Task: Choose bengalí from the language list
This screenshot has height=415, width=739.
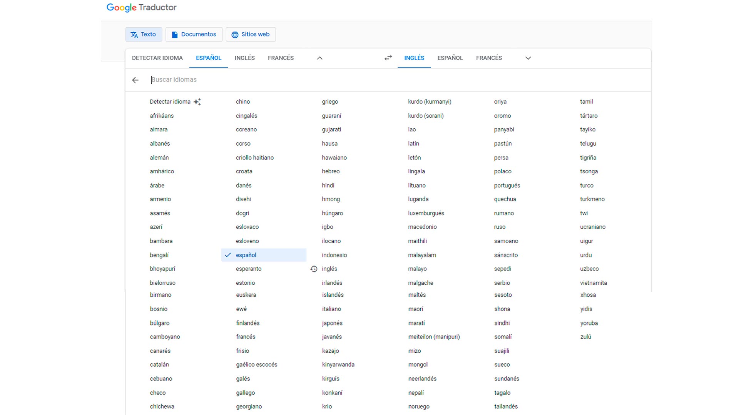Action: (159, 255)
